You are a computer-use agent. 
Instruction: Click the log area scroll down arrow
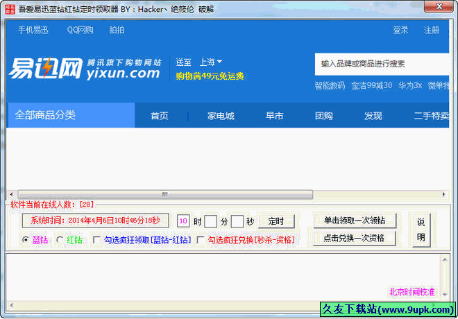coord(445,295)
